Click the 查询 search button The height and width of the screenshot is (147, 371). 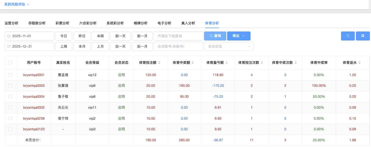[215, 36]
